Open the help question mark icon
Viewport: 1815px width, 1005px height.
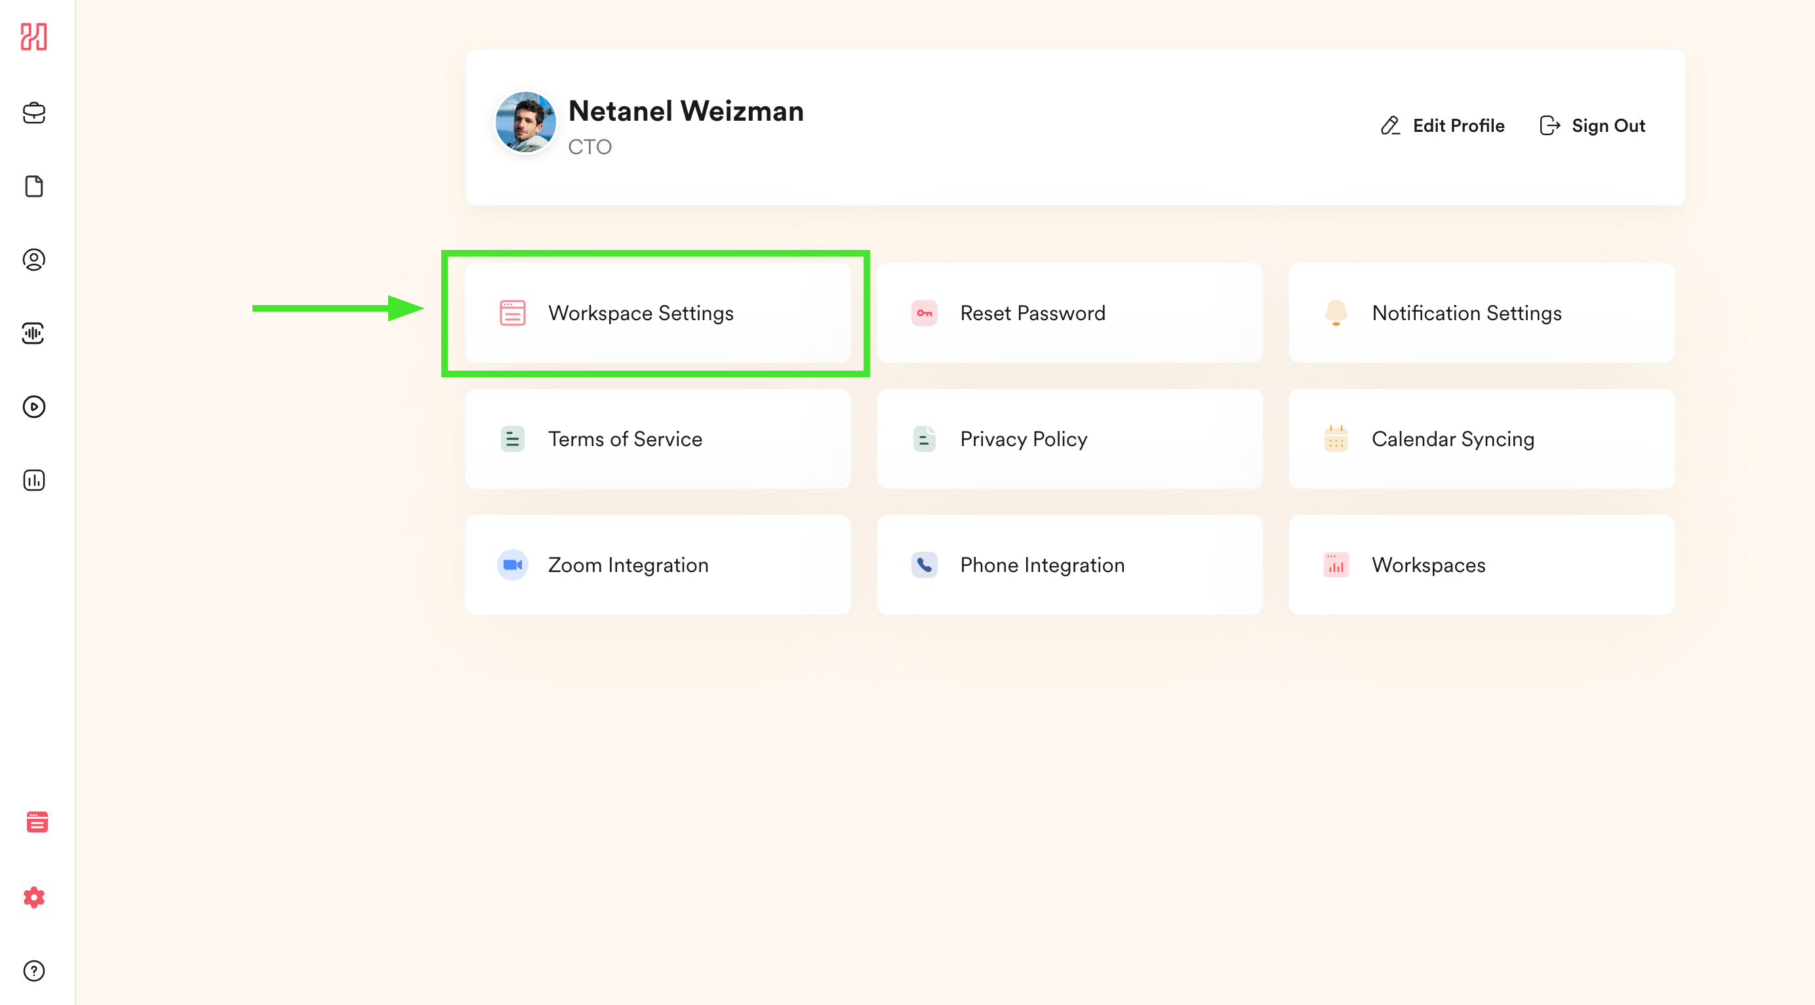[x=34, y=970]
